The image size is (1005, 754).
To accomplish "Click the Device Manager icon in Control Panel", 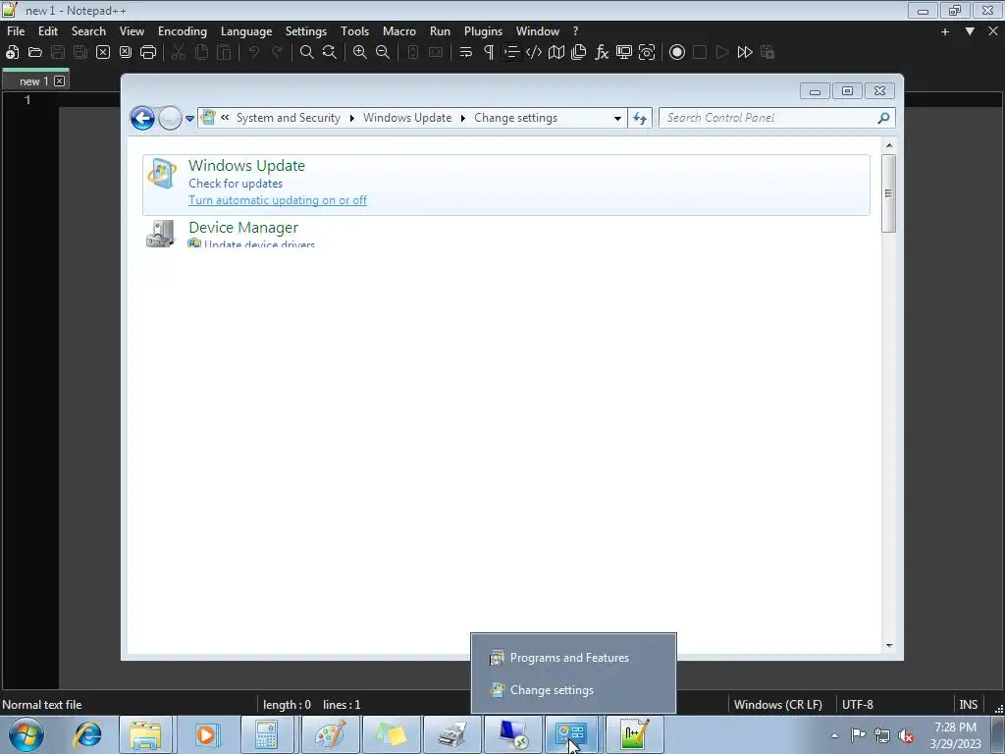I will point(160,234).
